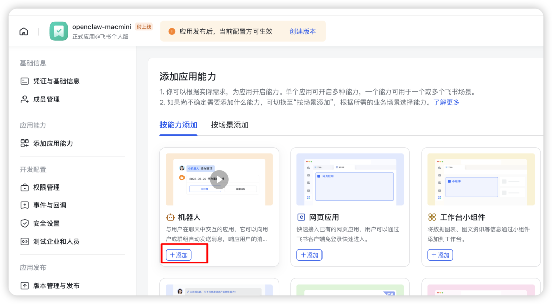Select the 事件与回调 sidebar icon
The width and height of the screenshot is (552, 304).
(x=24, y=205)
